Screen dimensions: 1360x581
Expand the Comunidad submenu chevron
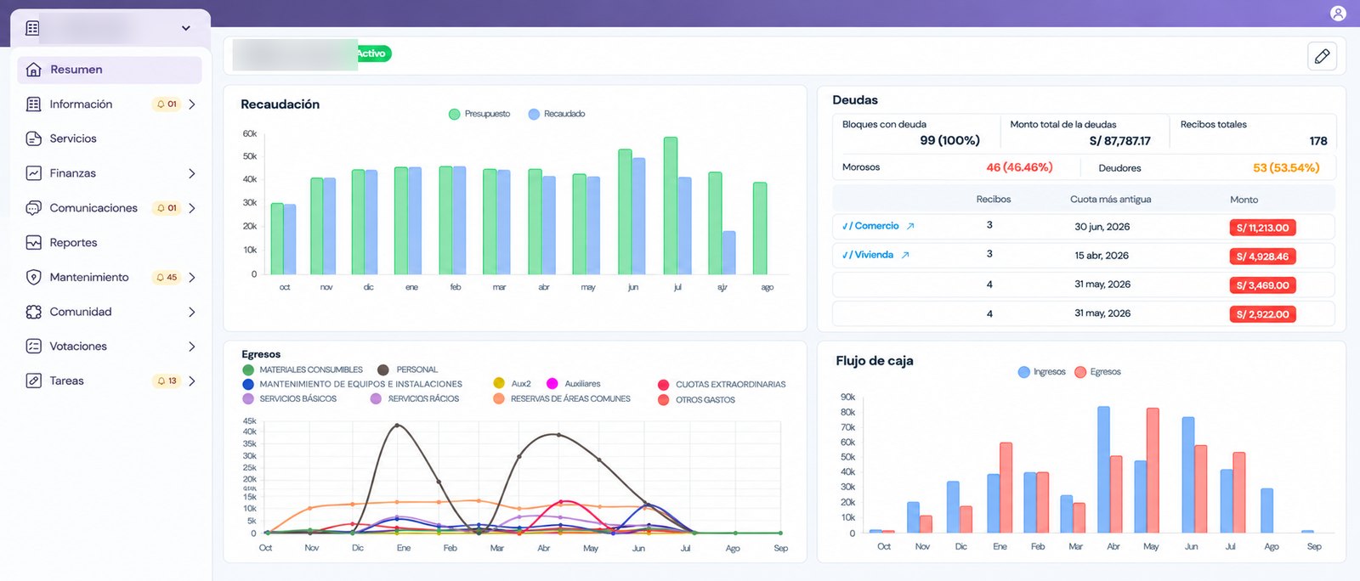click(x=192, y=312)
